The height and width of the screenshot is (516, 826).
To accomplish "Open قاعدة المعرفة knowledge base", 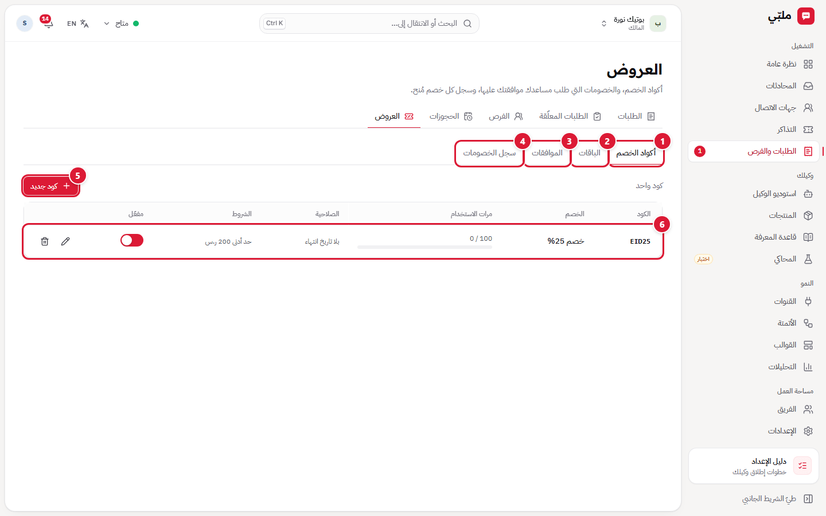I will pos(754,237).
